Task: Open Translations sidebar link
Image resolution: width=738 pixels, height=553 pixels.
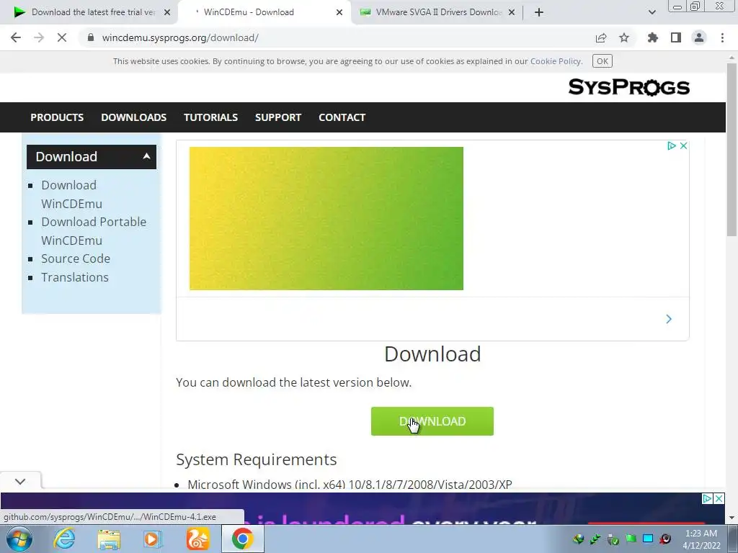Action: click(x=74, y=277)
